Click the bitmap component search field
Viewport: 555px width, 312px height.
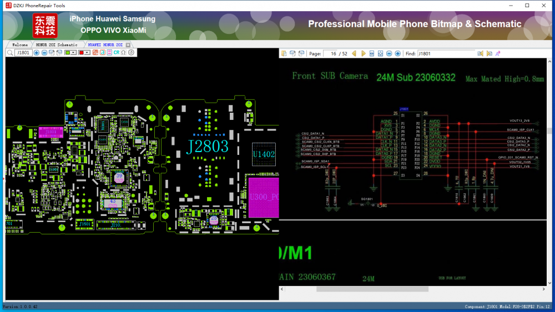23,53
